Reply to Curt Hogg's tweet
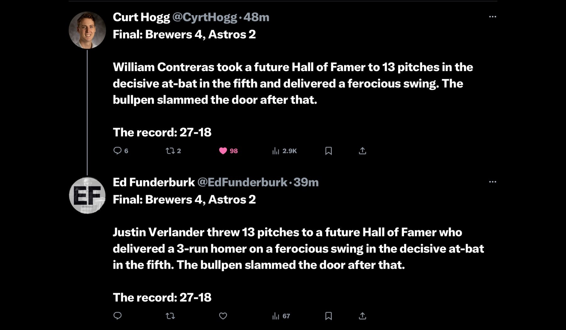This screenshot has width=566, height=330. coord(117,151)
